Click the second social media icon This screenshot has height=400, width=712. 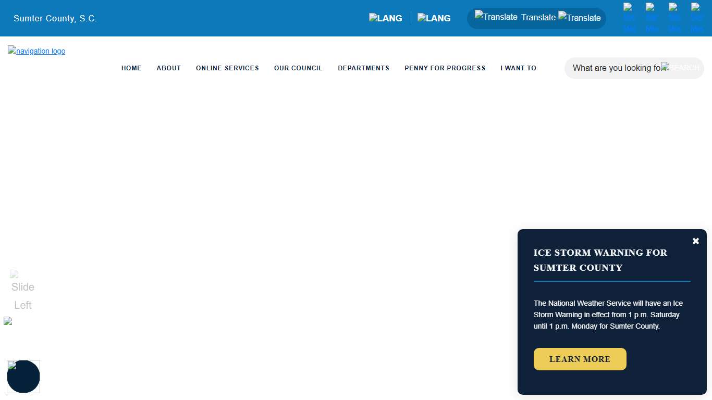[652, 18]
